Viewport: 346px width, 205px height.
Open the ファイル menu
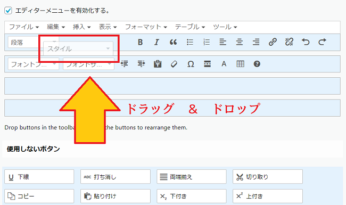(x=24, y=27)
